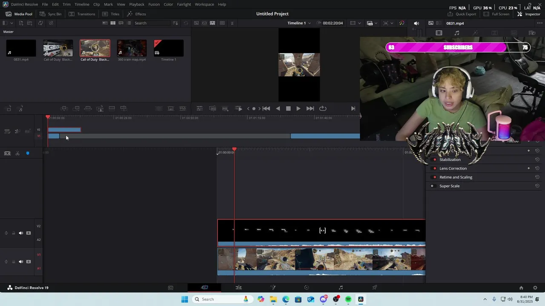Jump to the previous clip

pos(266,108)
